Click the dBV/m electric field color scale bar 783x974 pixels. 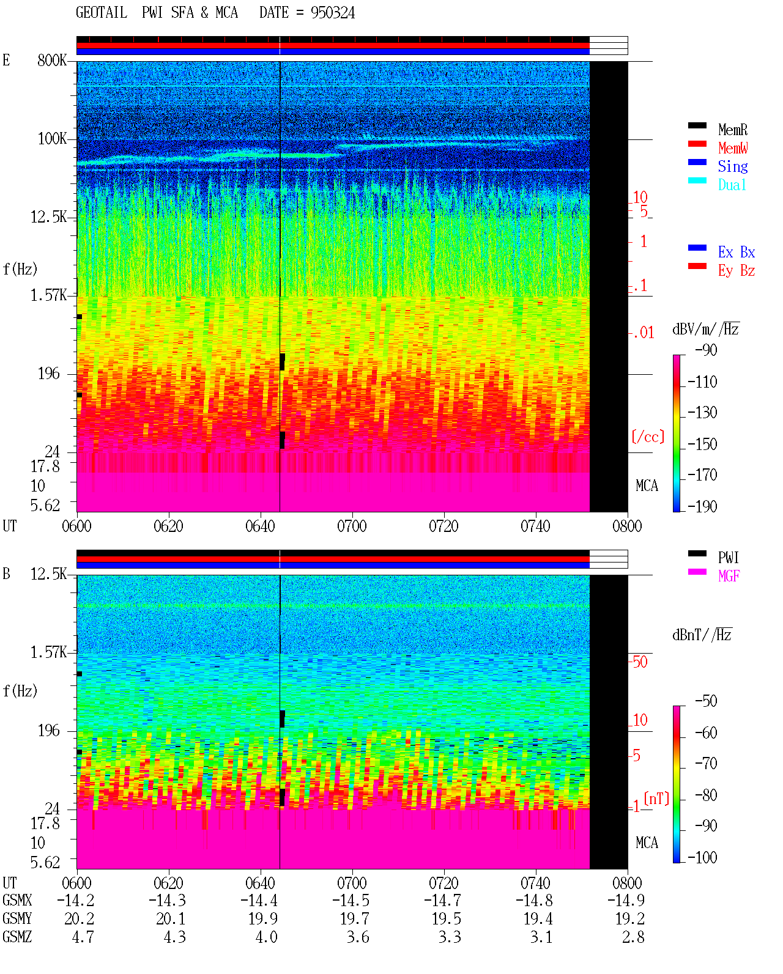pyautogui.click(x=677, y=433)
